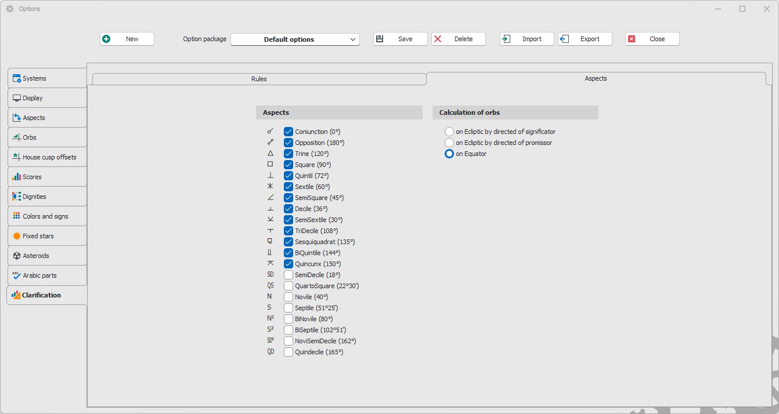Select on Ecliptic by directed of promissor
779x414 pixels.
point(449,143)
